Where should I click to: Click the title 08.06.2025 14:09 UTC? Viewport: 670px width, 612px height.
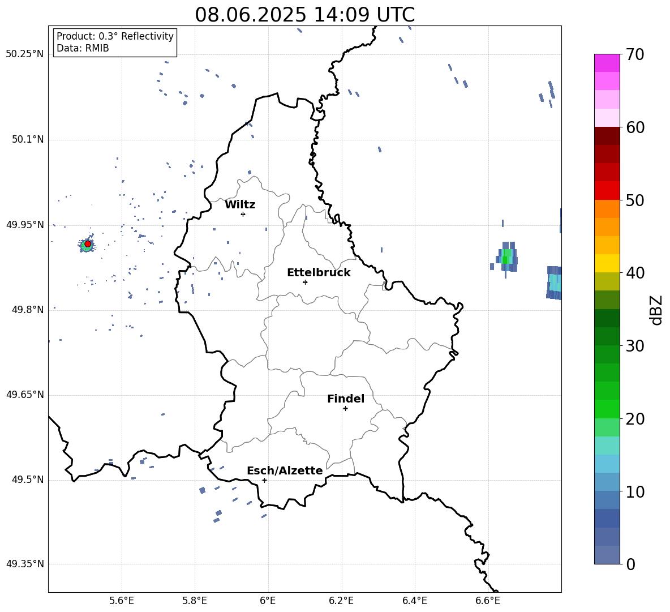click(x=304, y=15)
